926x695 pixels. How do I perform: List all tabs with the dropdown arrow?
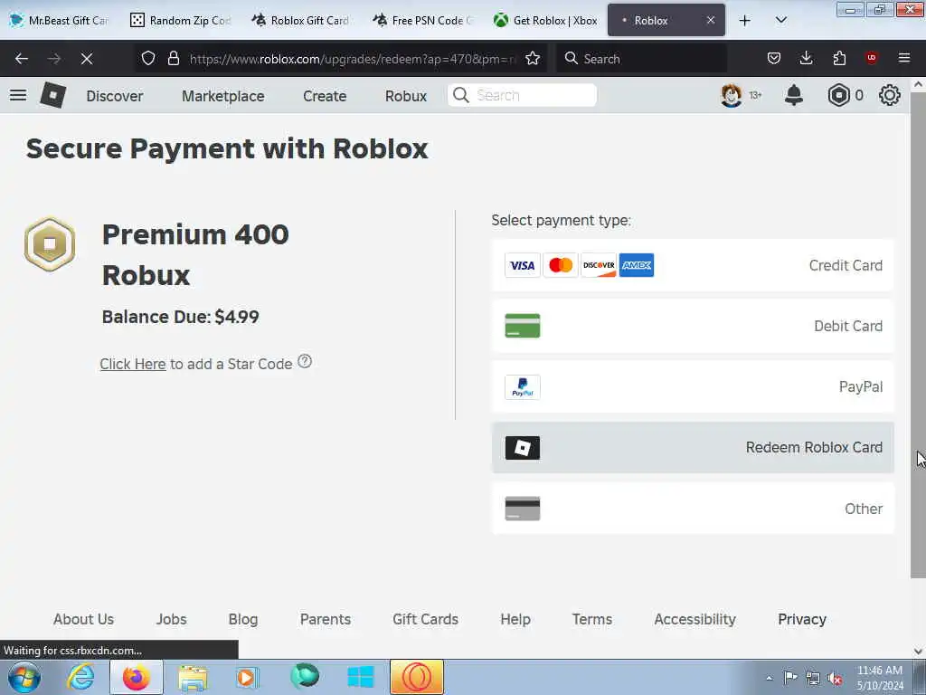click(x=780, y=20)
